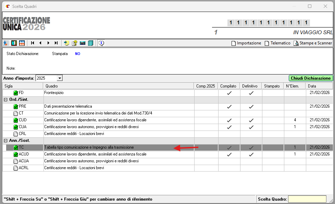
Task: Maximize the Scelta Quadri window
Action: (310, 6)
